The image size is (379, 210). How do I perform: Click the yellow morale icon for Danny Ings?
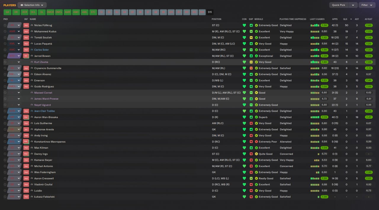pyautogui.click(x=256, y=154)
